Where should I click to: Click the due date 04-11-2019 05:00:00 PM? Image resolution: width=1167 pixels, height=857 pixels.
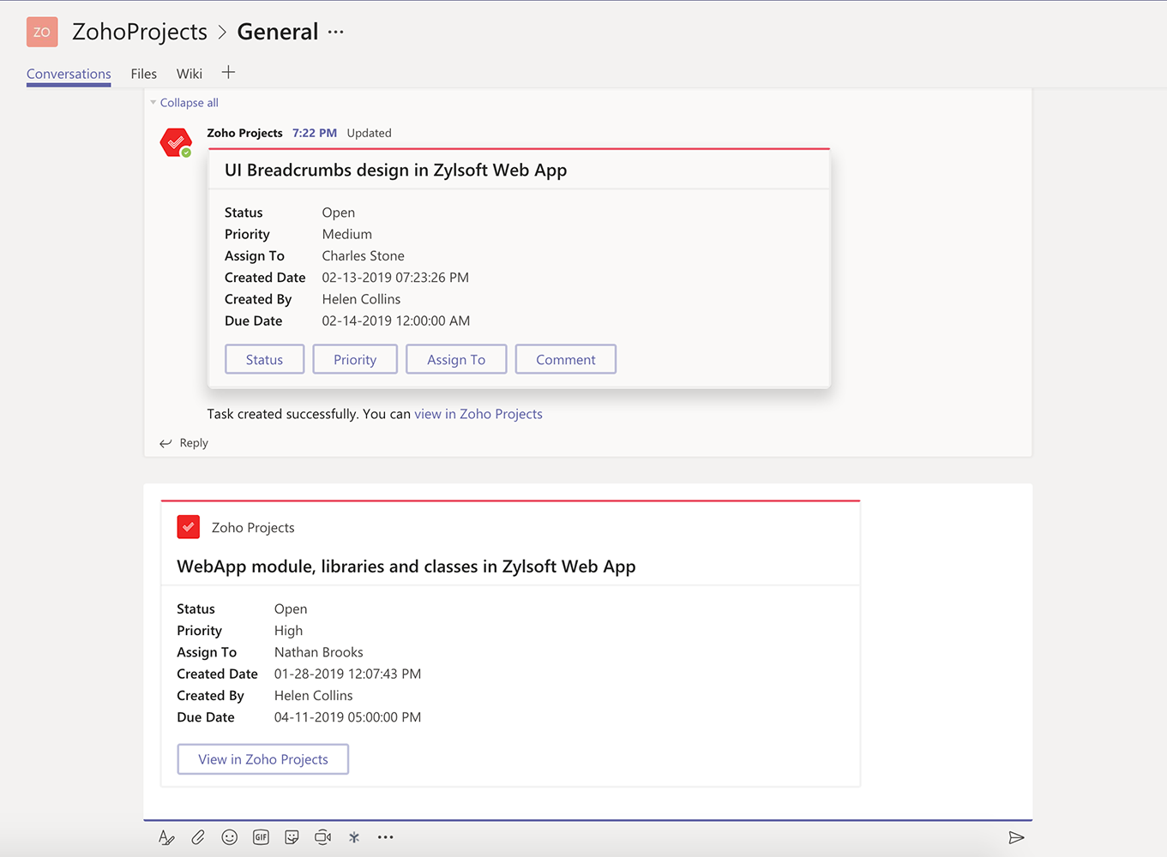[348, 717]
